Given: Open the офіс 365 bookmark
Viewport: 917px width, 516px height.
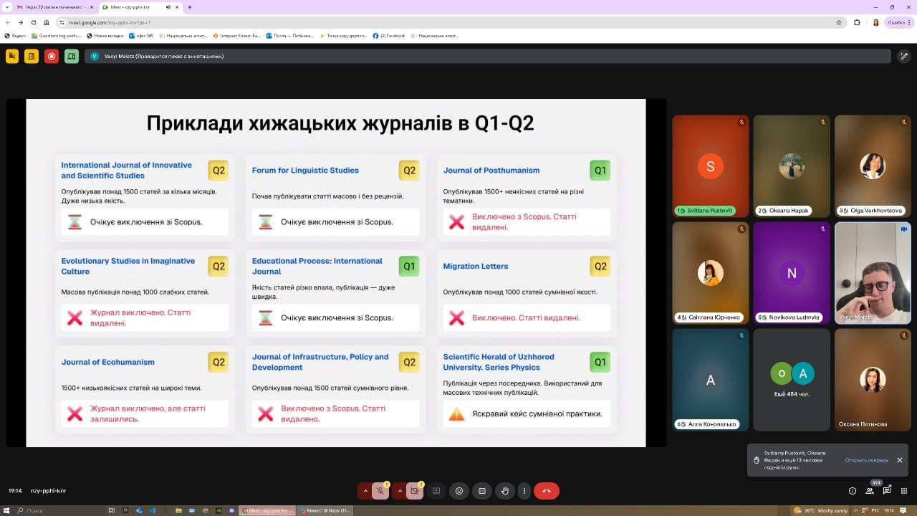Looking at the screenshot, I should click(141, 35).
